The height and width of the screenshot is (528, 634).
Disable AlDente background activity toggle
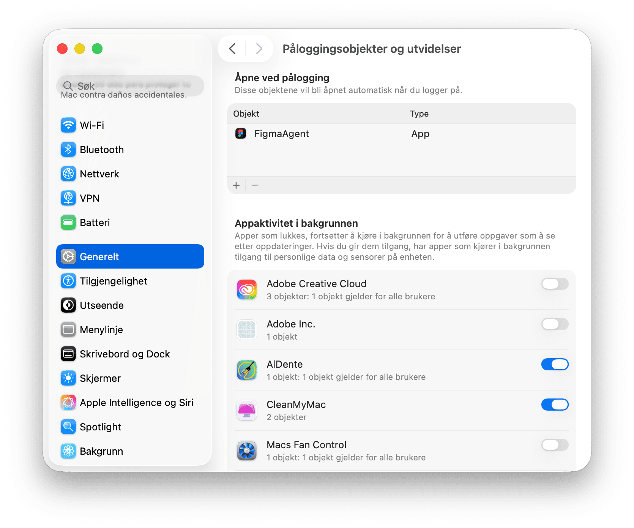click(555, 364)
